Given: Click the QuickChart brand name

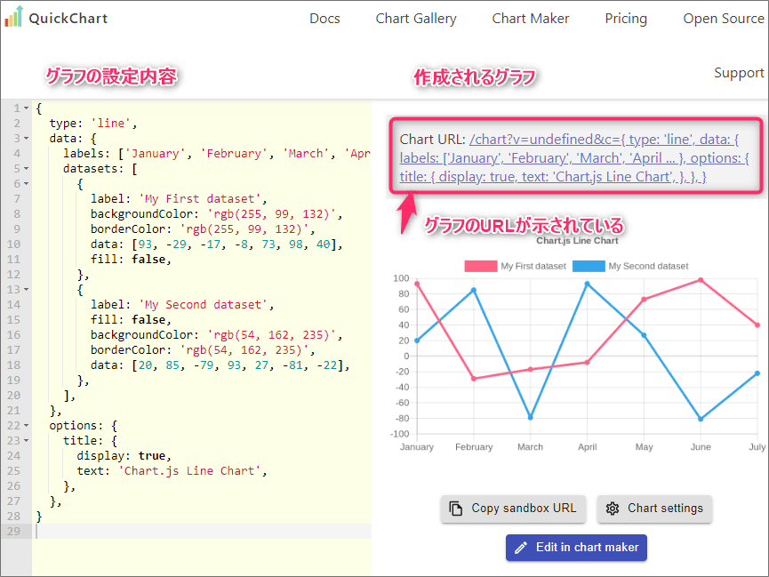Looking at the screenshot, I should point(68,19).
